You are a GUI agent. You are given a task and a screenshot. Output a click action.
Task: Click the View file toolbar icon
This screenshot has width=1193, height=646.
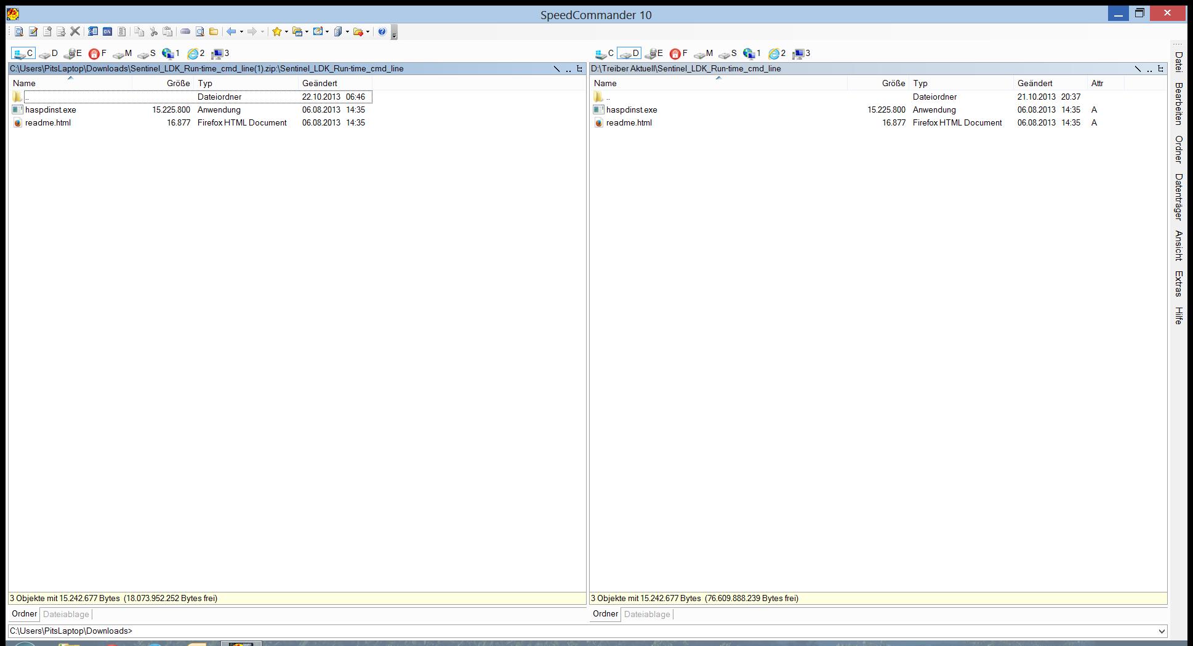coord(19,31)
